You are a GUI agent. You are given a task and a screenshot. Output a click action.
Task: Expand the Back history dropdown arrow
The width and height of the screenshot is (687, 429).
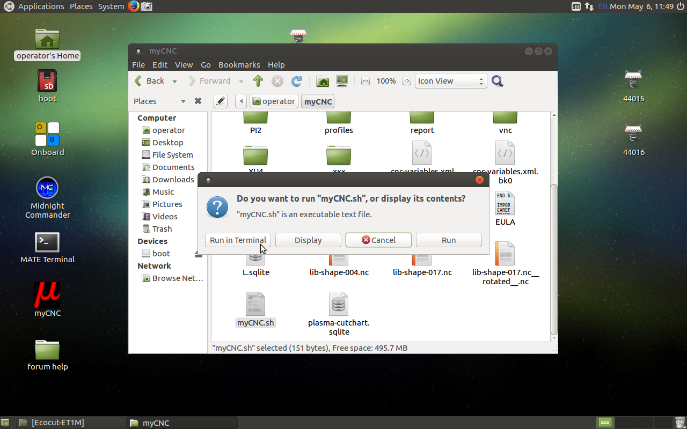coord(174,82)
